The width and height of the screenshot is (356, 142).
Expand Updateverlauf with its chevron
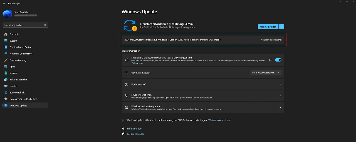(280, 84)
